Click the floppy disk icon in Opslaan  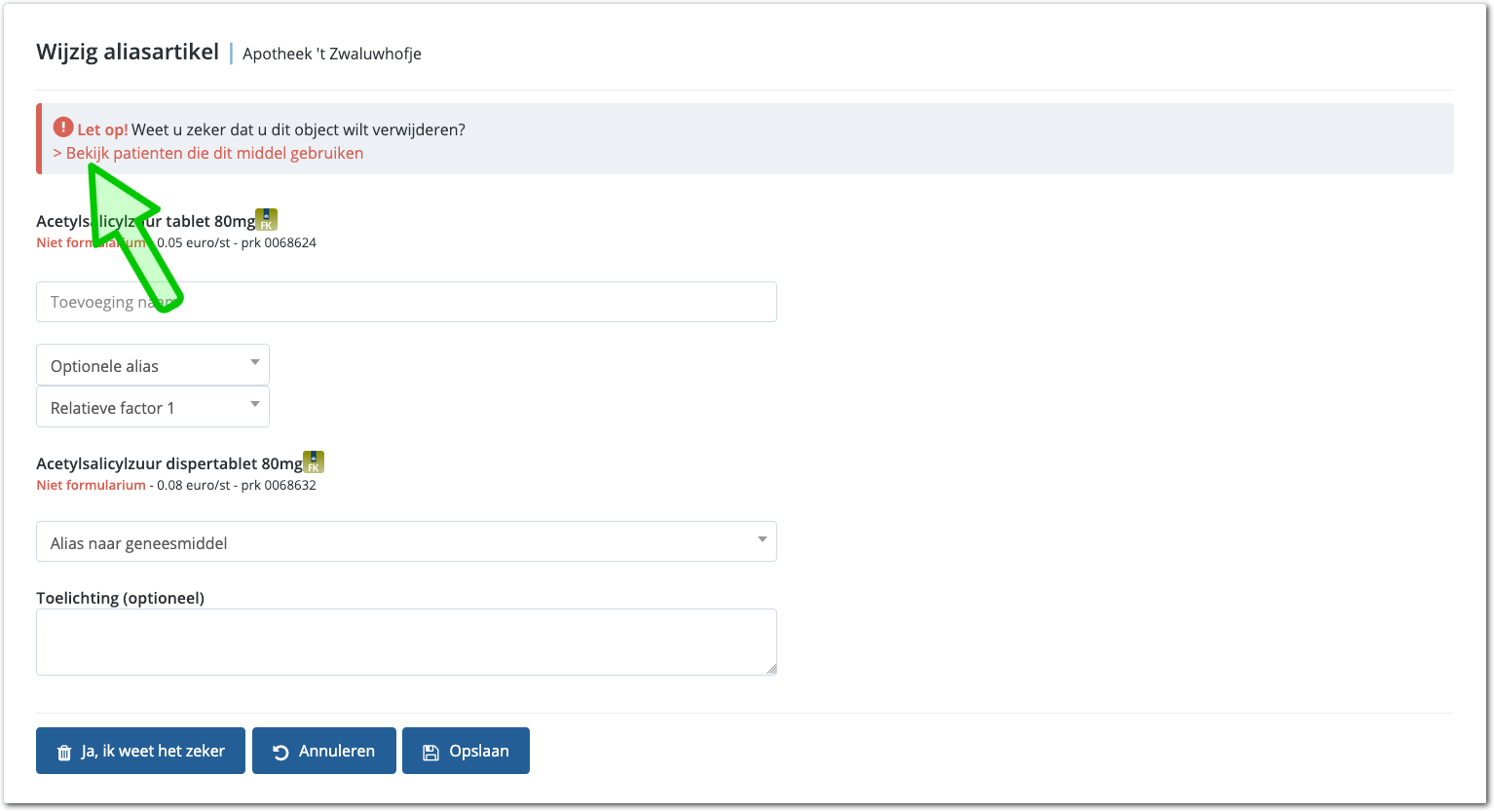pyautogui.click(x=430, y=752)
